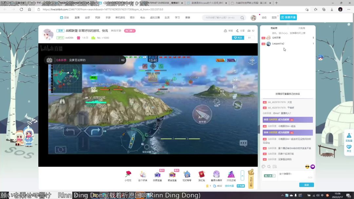Click the recharge link beside 4832
Viewport: 354px width, 199px height.
pos(229,186)
